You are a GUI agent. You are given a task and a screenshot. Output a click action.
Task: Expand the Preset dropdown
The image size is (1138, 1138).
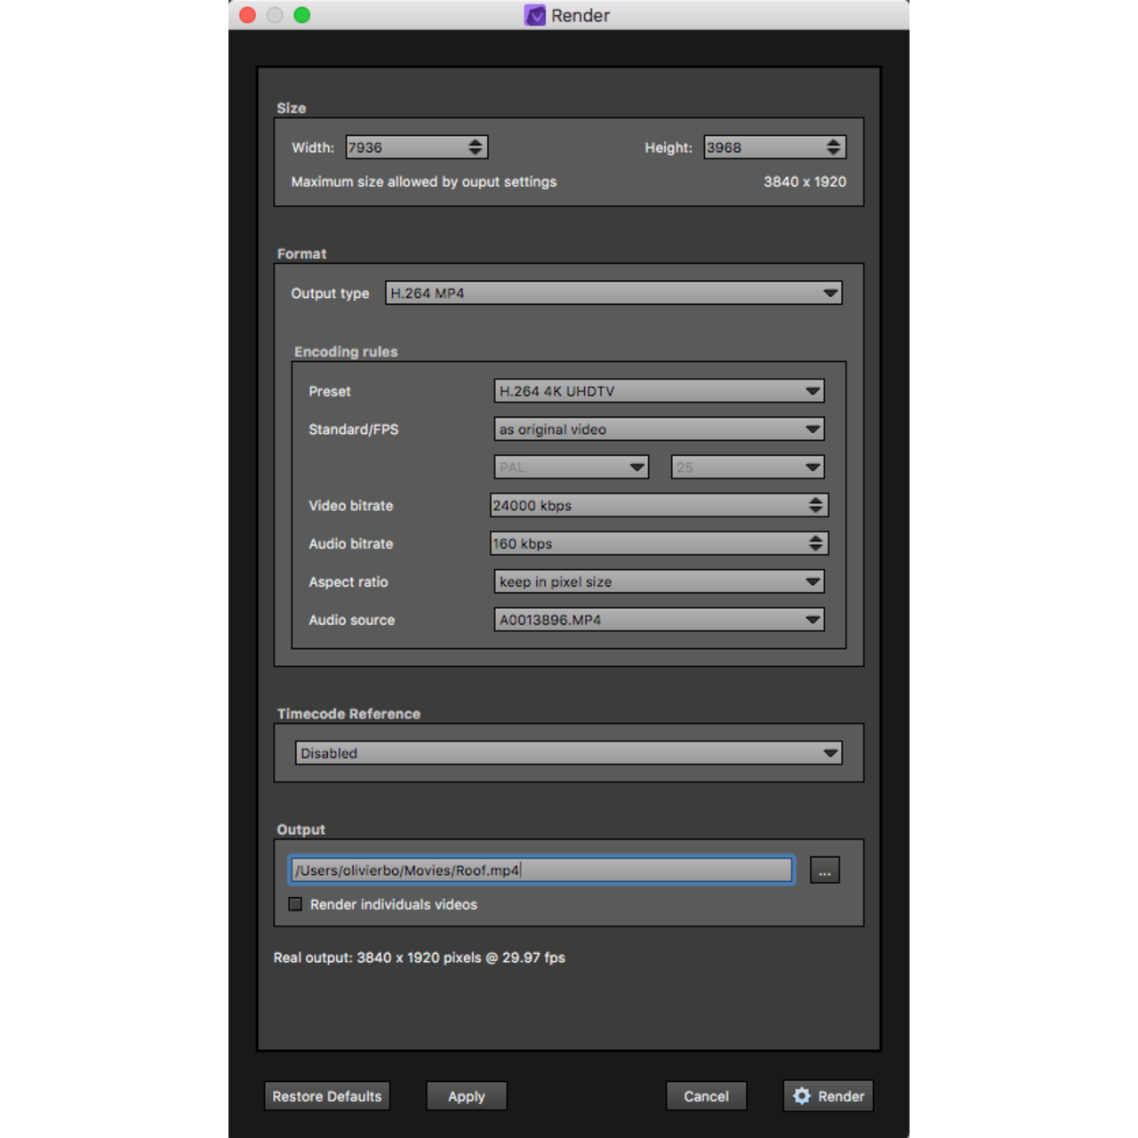pyautogui.click(x=659, y=391)
